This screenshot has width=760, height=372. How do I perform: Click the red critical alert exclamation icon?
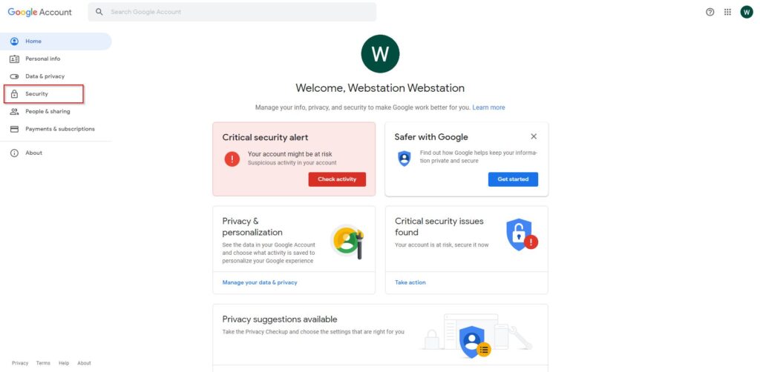point(232,159)
